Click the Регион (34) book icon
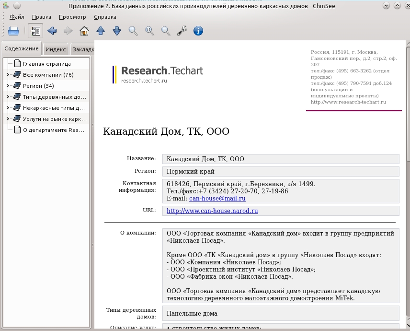Image resolution: width=410 pixels, height=331 pixels. tap(17, 86)
